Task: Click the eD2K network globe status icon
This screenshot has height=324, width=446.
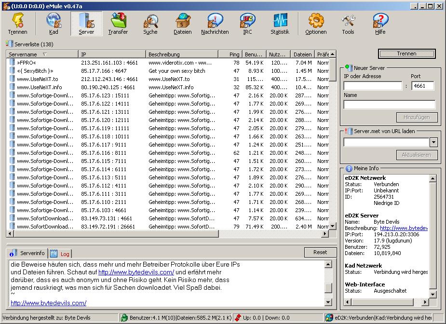Action: 329,317
